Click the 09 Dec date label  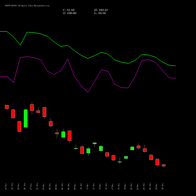pos(75,187)
